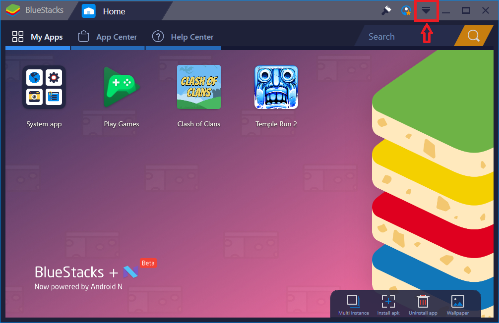Click the orange search magnifier

coord(472,36)
